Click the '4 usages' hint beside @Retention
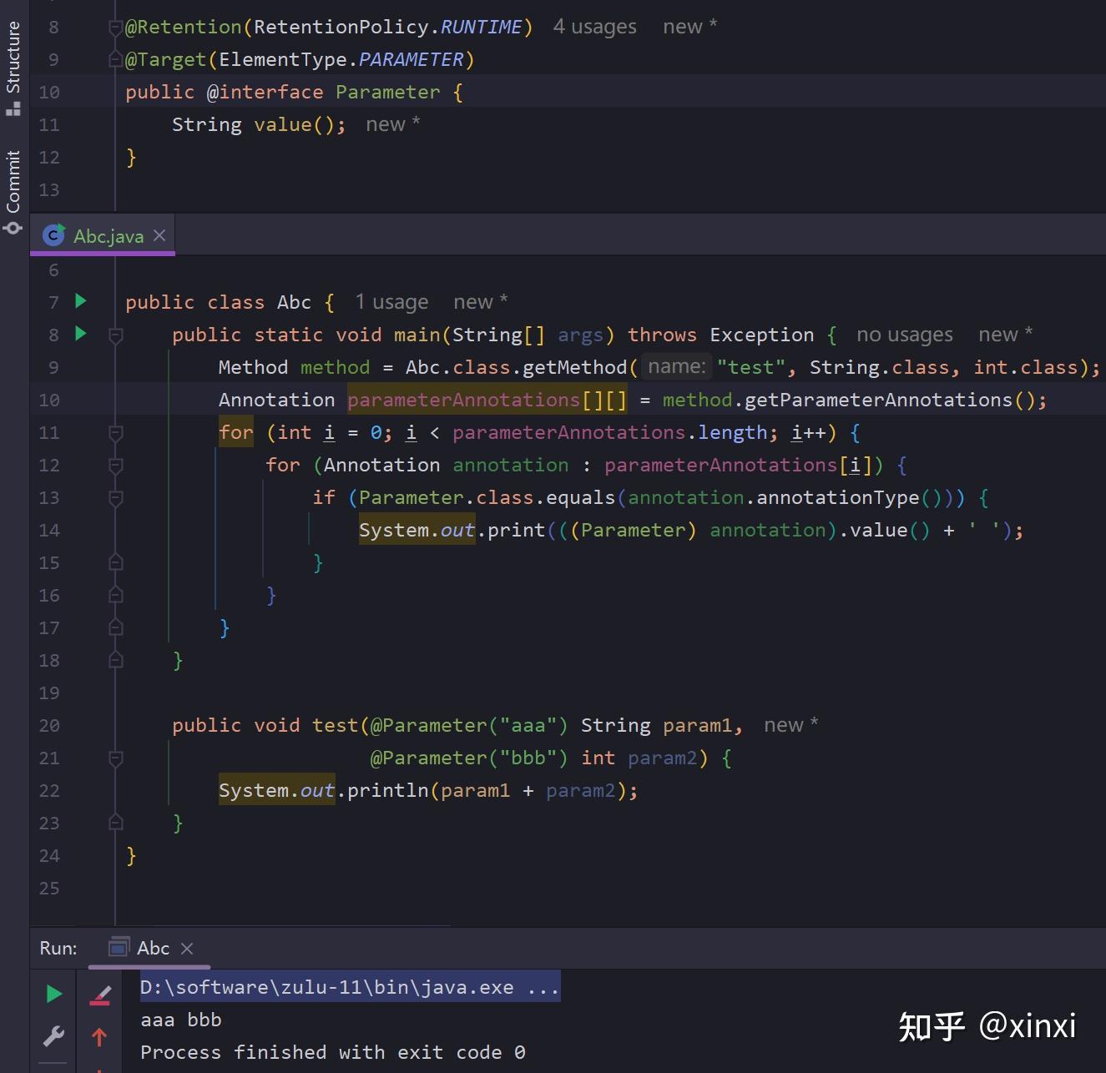Screen dimensions: 1106x1073 click(x=594, y=27)
